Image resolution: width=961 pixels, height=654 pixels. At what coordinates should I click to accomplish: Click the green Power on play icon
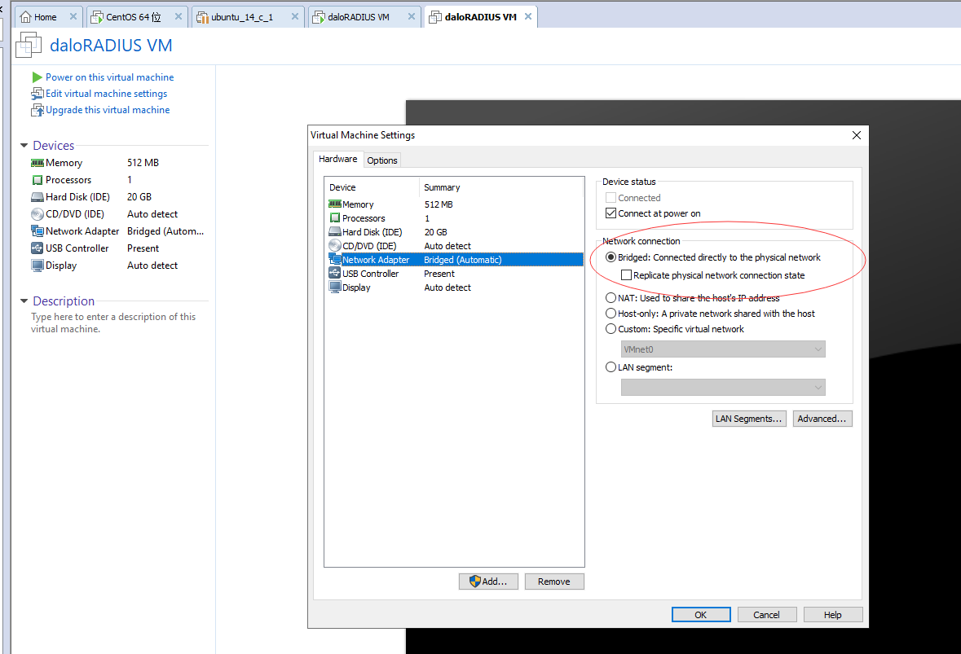tap(37, 77)
